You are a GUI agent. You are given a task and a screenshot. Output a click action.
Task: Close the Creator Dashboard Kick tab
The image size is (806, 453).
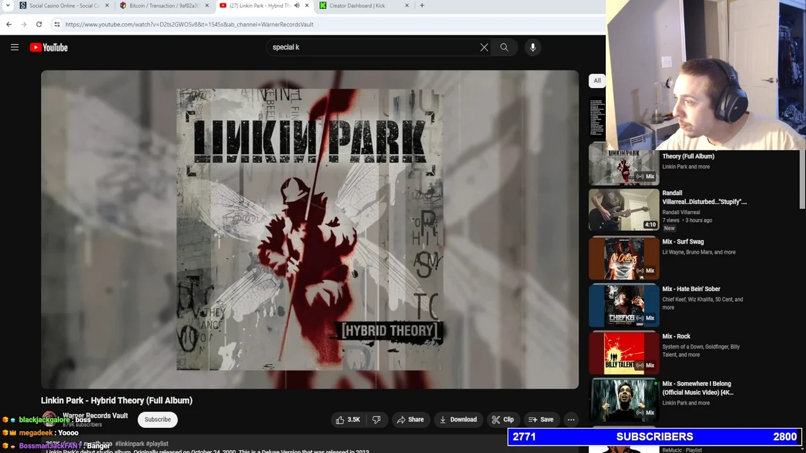coord(407,6)
